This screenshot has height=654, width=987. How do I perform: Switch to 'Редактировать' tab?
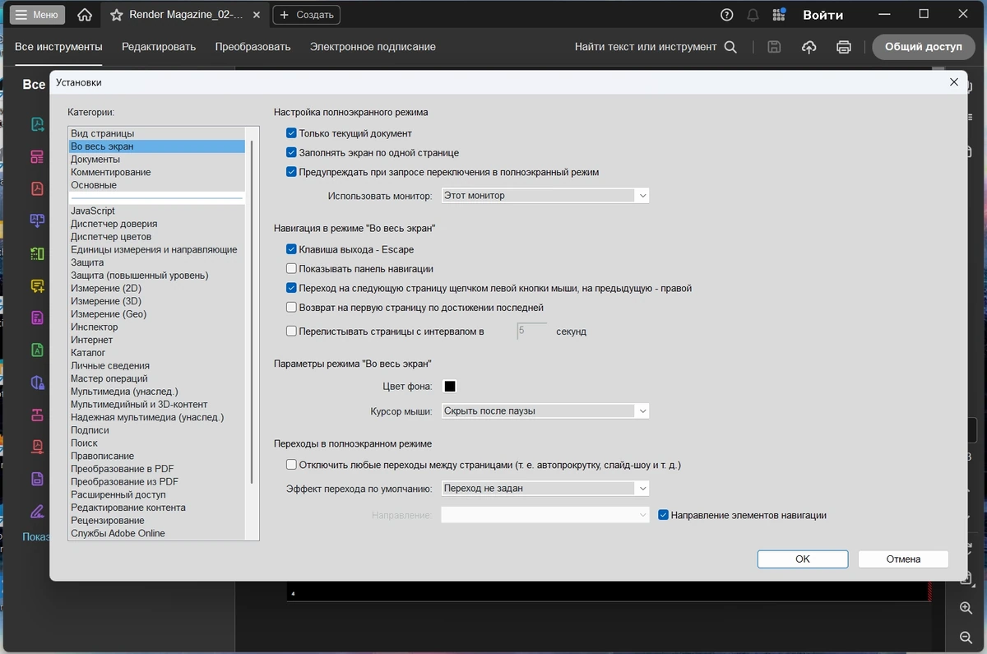point(159,47)
